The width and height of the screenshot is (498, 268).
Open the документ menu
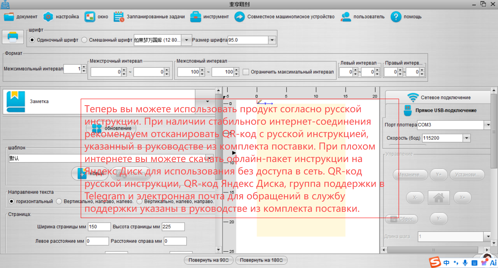20,17
